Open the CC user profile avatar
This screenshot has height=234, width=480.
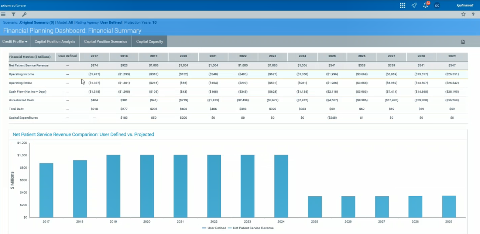[437, 6]
